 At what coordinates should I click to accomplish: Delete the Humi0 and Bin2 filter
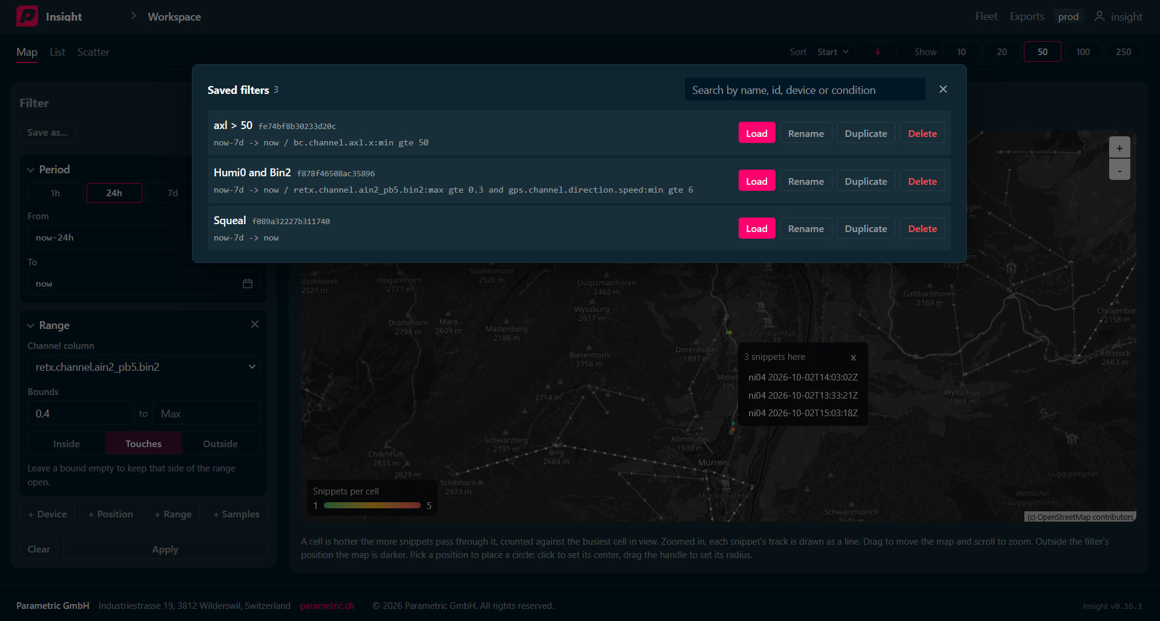click(x=922, y=181)
